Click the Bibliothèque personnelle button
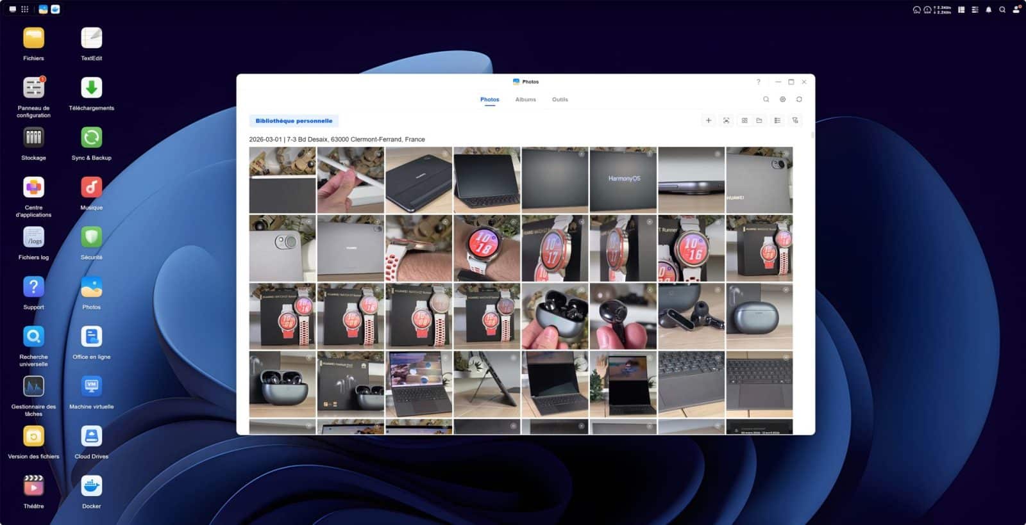 294,120
